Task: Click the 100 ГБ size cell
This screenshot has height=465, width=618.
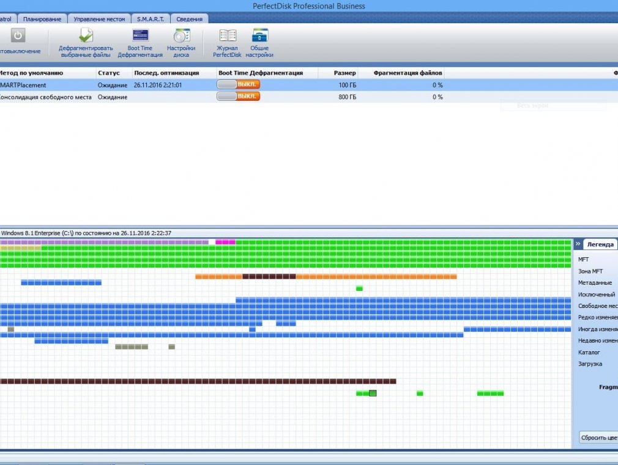Action: [347, 85]
